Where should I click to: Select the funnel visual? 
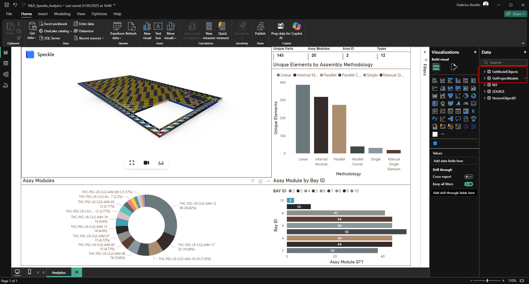(450, 96)
